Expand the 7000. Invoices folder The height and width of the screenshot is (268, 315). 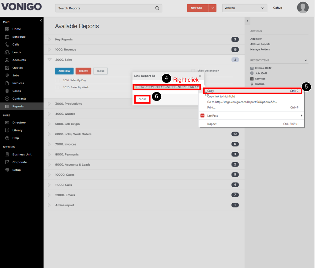[49, 144]
